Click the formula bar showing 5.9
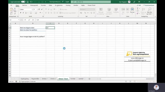165x92 pixels. click(x=95, y=20)
